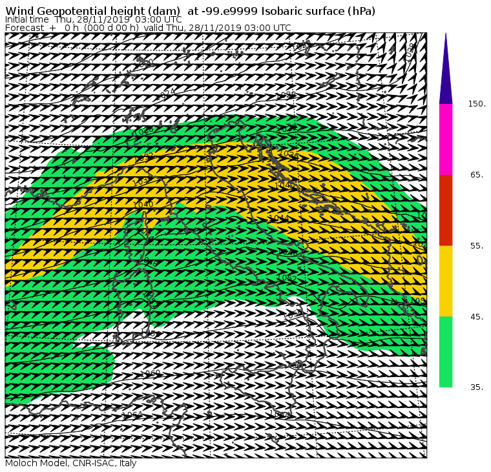Click the red 55–65 legend color band

tap(446, 210)
